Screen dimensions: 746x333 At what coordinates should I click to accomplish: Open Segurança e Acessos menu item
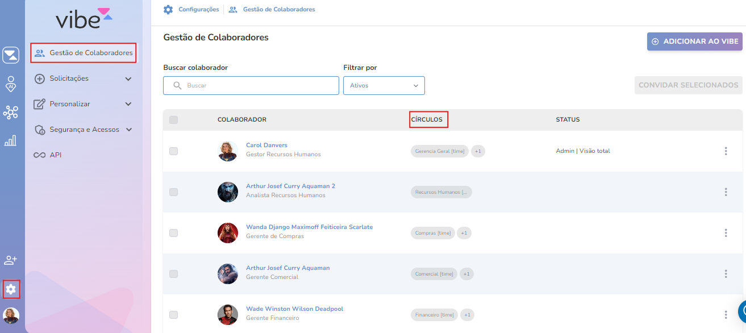pyautogui.click(x=85, y=130)
